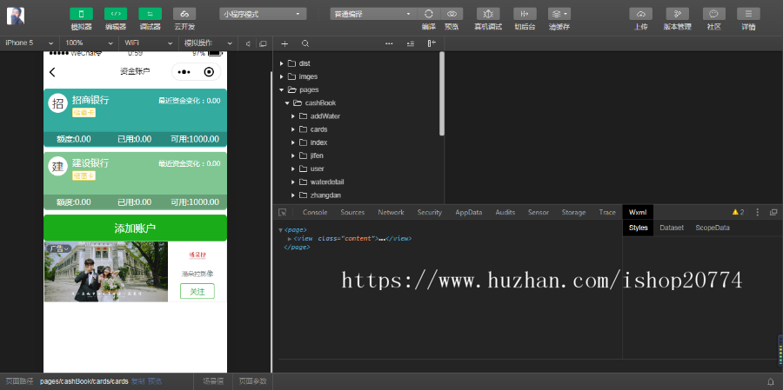Open the version management icon (版本管理)

tap(678, 14)
